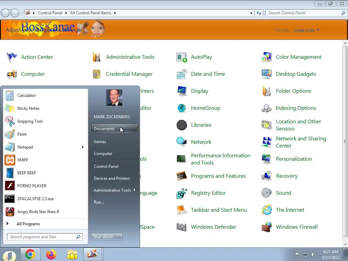Expand the address bar history dropdown
This screenshot has height=261, width=348.
[251, 13]
